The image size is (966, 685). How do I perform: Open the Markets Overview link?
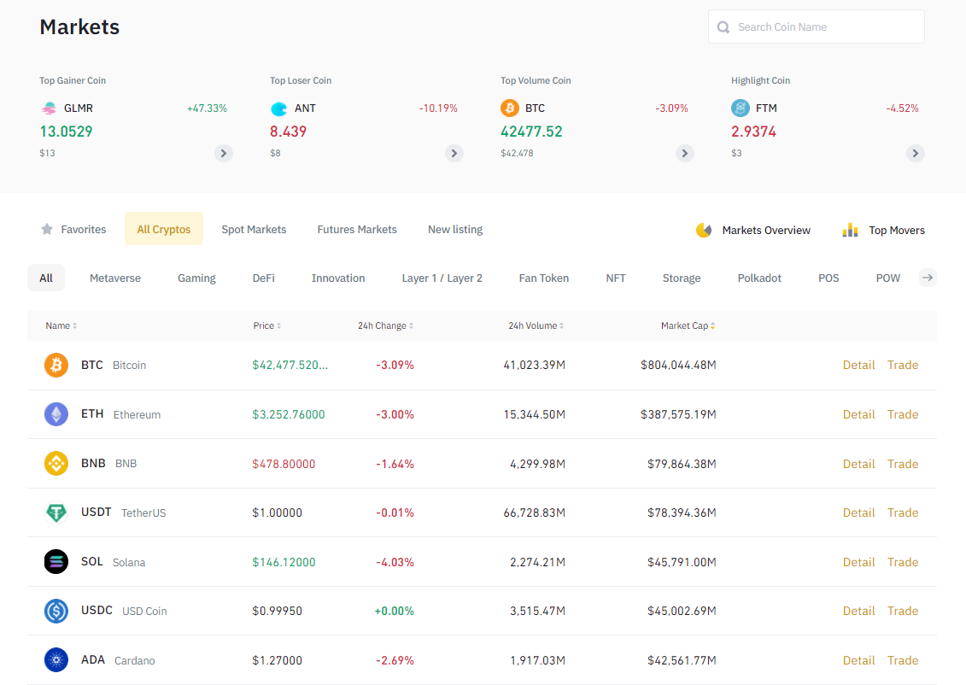click(752, 231)
